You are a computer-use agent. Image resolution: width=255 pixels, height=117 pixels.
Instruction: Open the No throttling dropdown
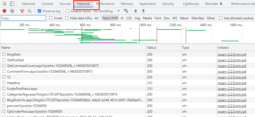pos(107,11)
